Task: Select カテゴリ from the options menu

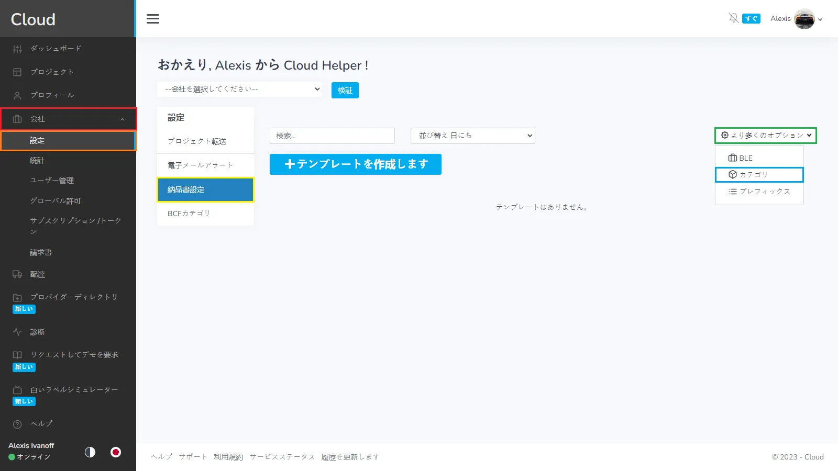Action: click(x=759, y=175)
